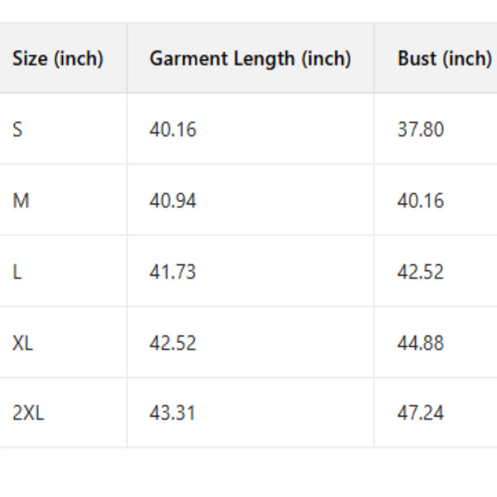Click the Garment Length (inch) column header
Screen dimensions: 497x497
[x=250, y=59]
